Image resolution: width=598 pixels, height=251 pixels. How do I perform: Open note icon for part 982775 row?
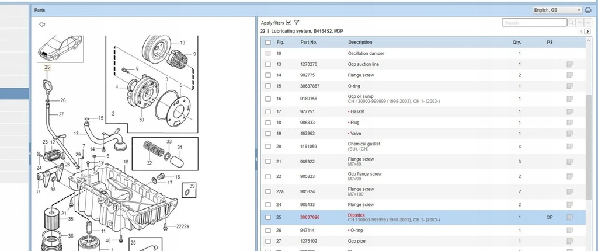570,75
